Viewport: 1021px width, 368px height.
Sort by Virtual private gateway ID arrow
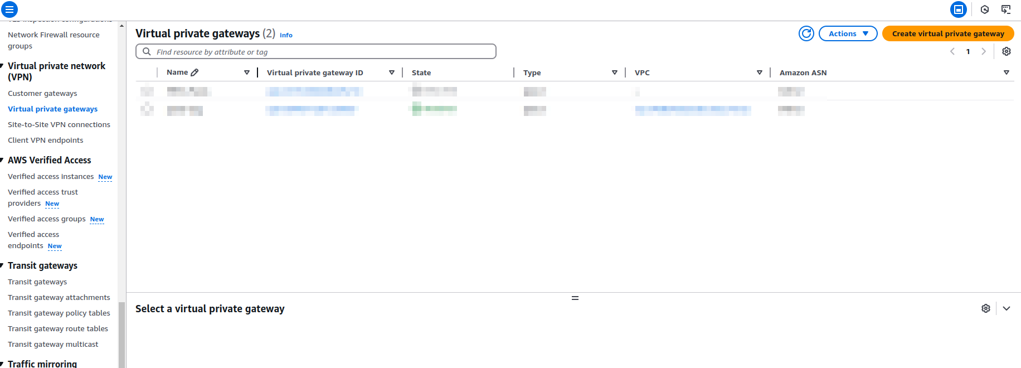[392, 72]
